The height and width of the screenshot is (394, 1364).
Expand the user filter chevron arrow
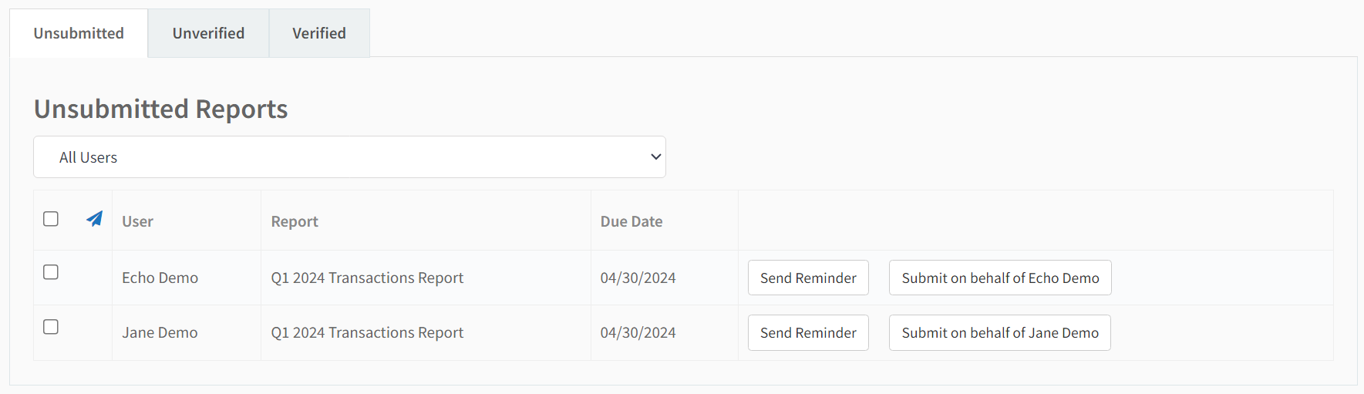pyautogui.click(x=655, y=157)
